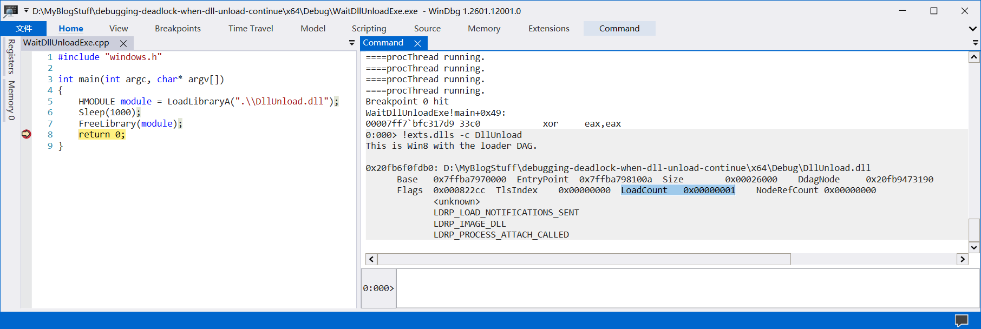Image resolution: width=981 pixels, height=329 pixels.
Task: Click the WinDbg application icon in title bar
Action: coord(11,11)
